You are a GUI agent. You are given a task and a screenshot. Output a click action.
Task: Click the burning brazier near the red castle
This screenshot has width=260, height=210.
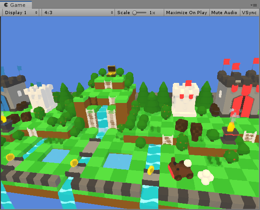[x=230, y=133]
